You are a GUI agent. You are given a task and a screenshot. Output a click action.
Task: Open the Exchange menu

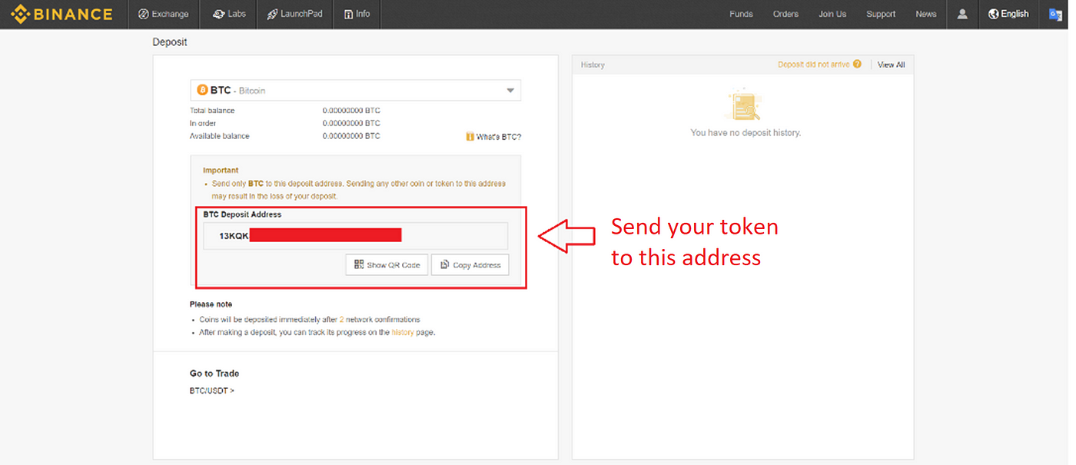163,14
